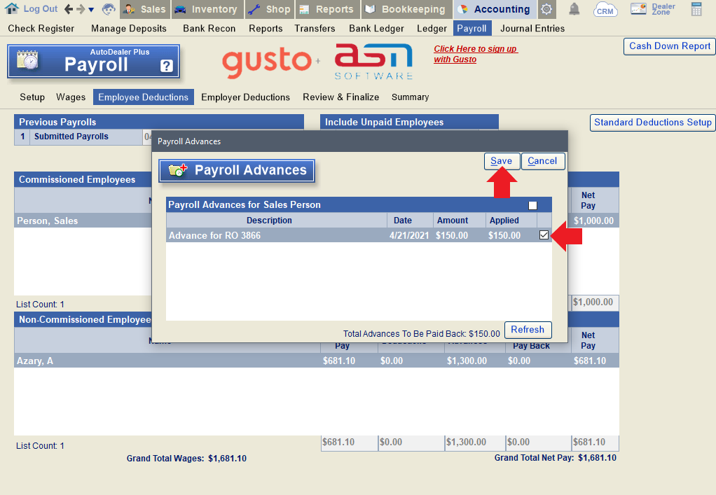
Task: Switch to the Wages tab
Action: point(71,97)
